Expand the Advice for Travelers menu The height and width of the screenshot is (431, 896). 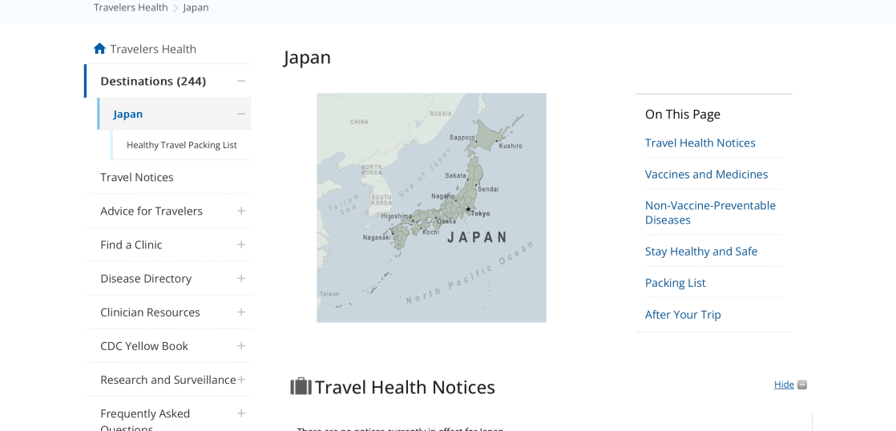(x=240, y=211)
